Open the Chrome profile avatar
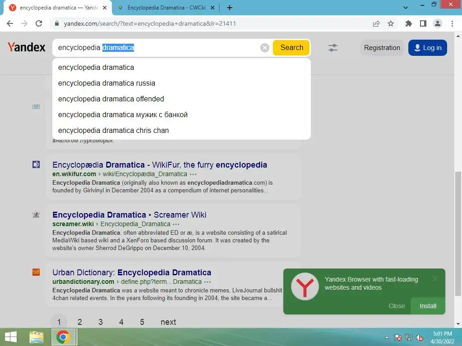462x346 pixels. point(438,23)
